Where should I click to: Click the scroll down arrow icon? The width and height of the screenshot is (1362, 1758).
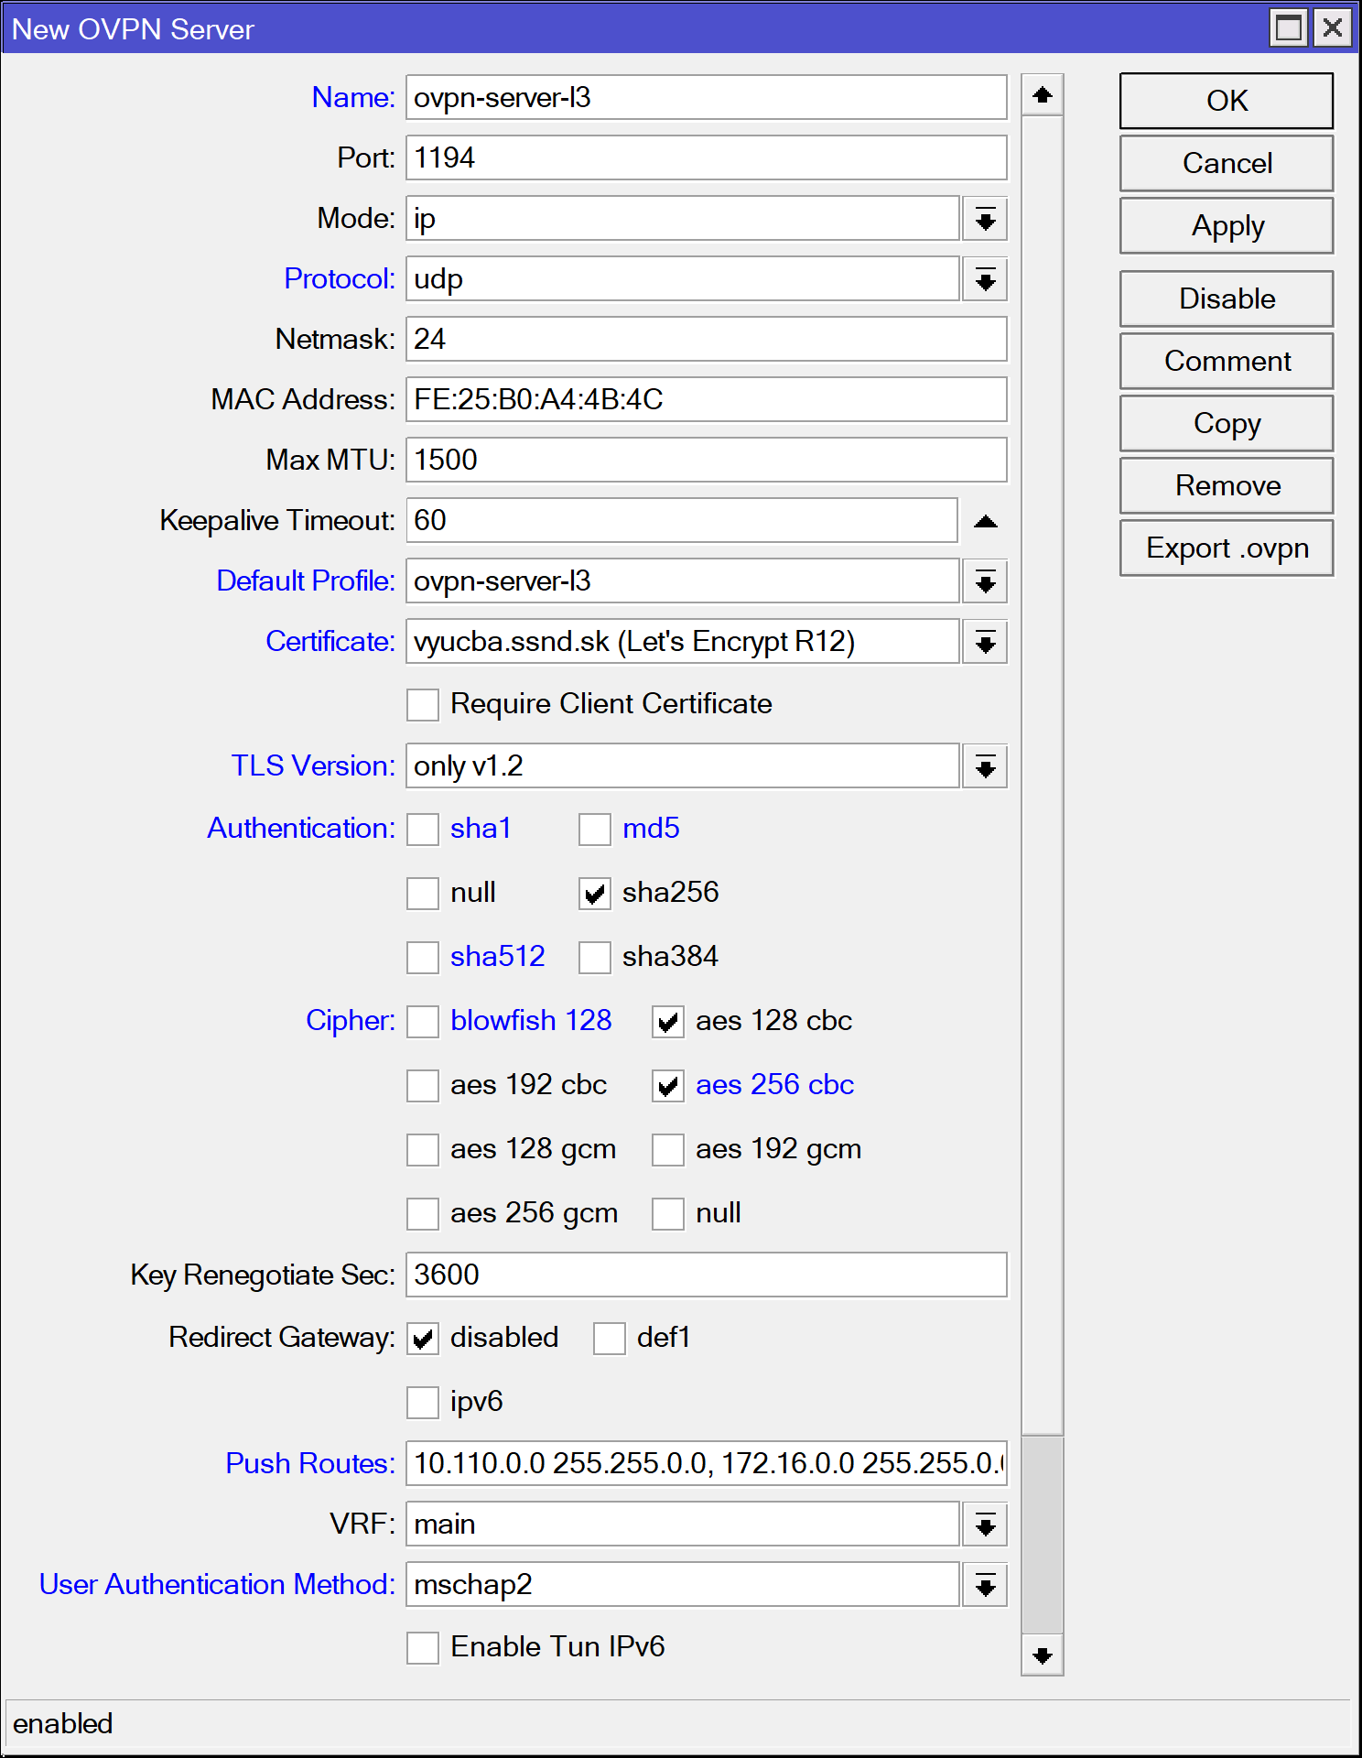(x=1042, y=1655)
